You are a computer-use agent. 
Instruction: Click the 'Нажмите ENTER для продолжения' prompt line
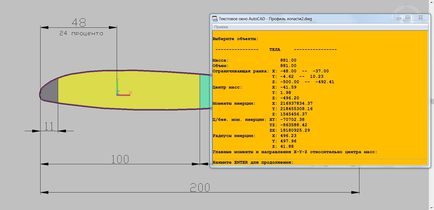point(253,162)
